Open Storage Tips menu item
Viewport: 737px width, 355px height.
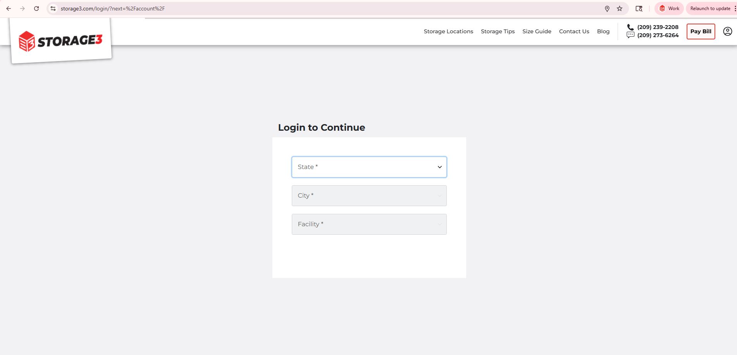click(x=498, y=31)
